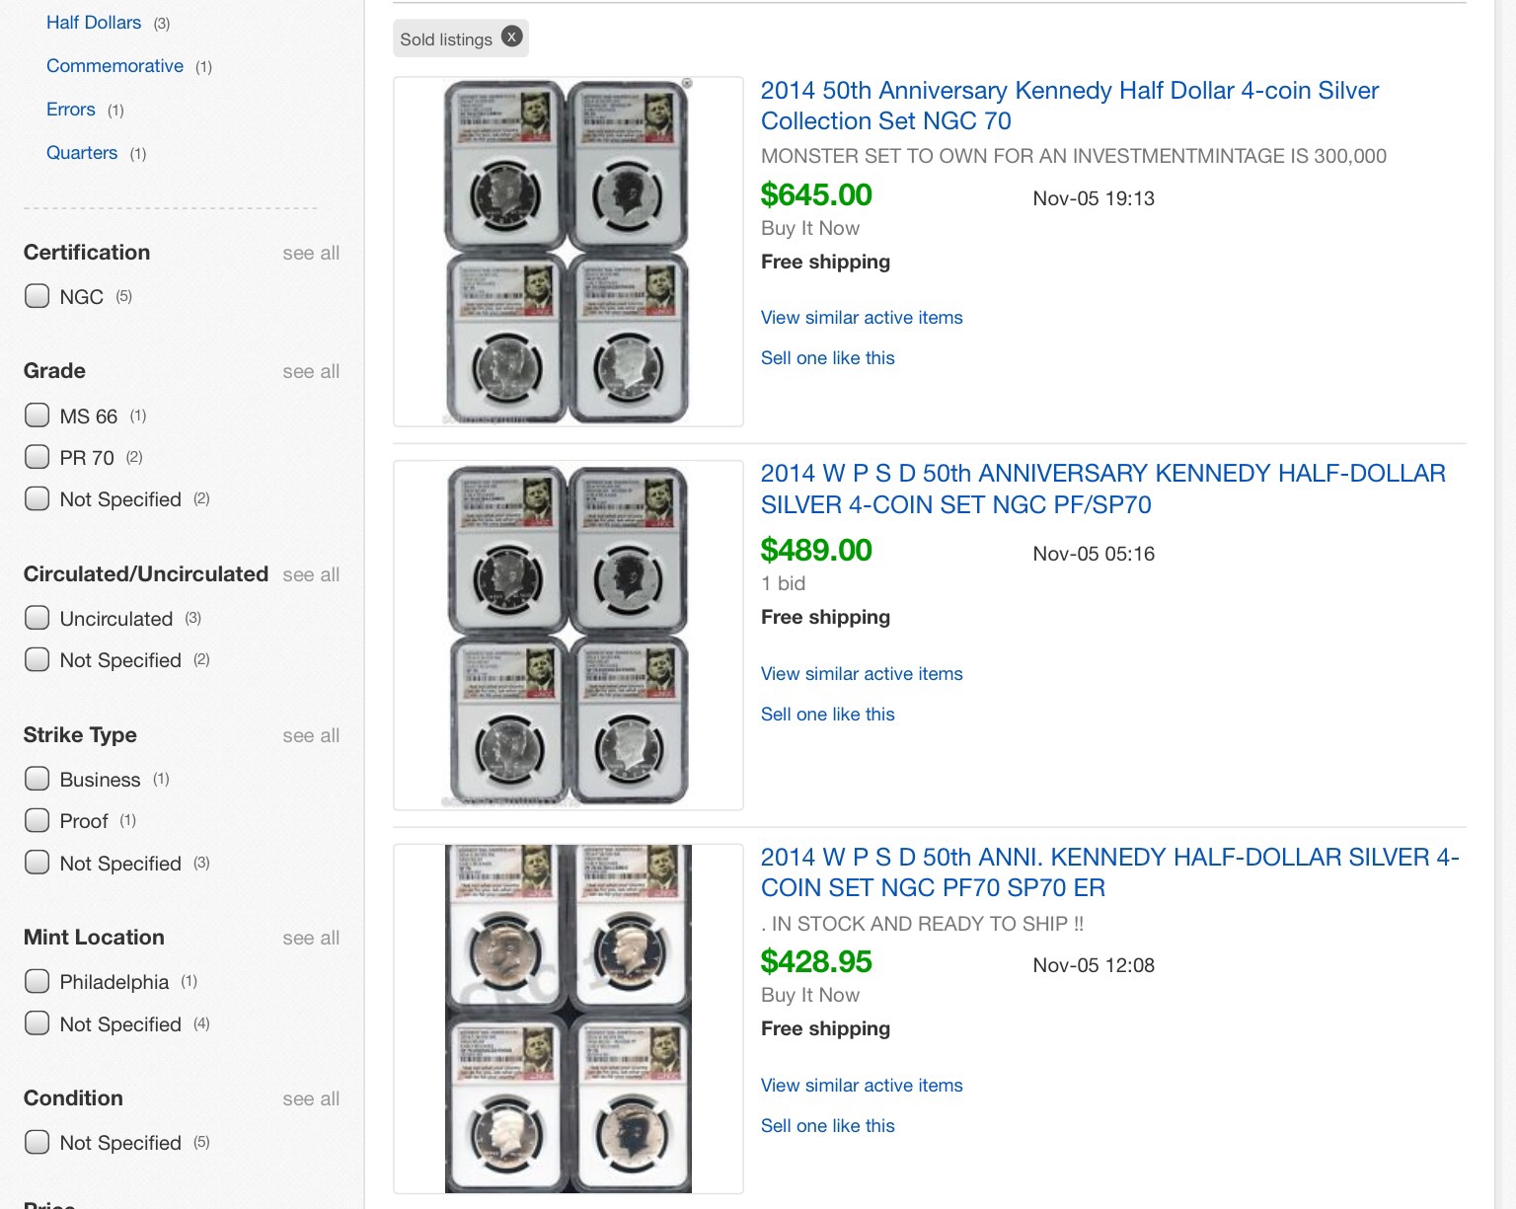
Task: Click View similar active items under $428.95 listing
Action: tap(861, 1085)
